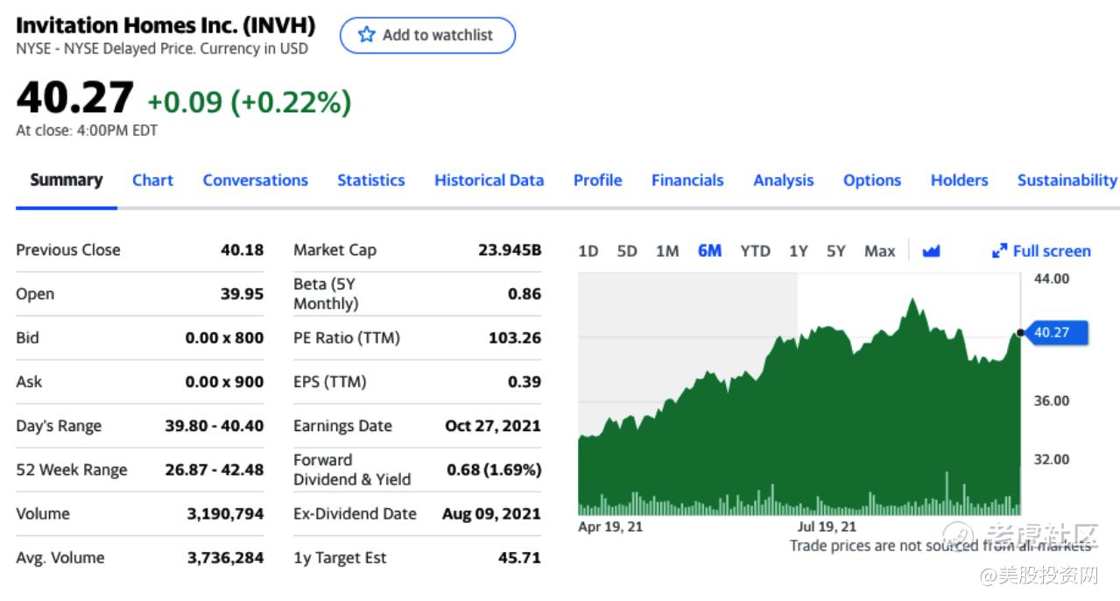Select the 6M chart range
This screenshot has width=1120, height=601.
pyautogui.click(x=709, y=251)
